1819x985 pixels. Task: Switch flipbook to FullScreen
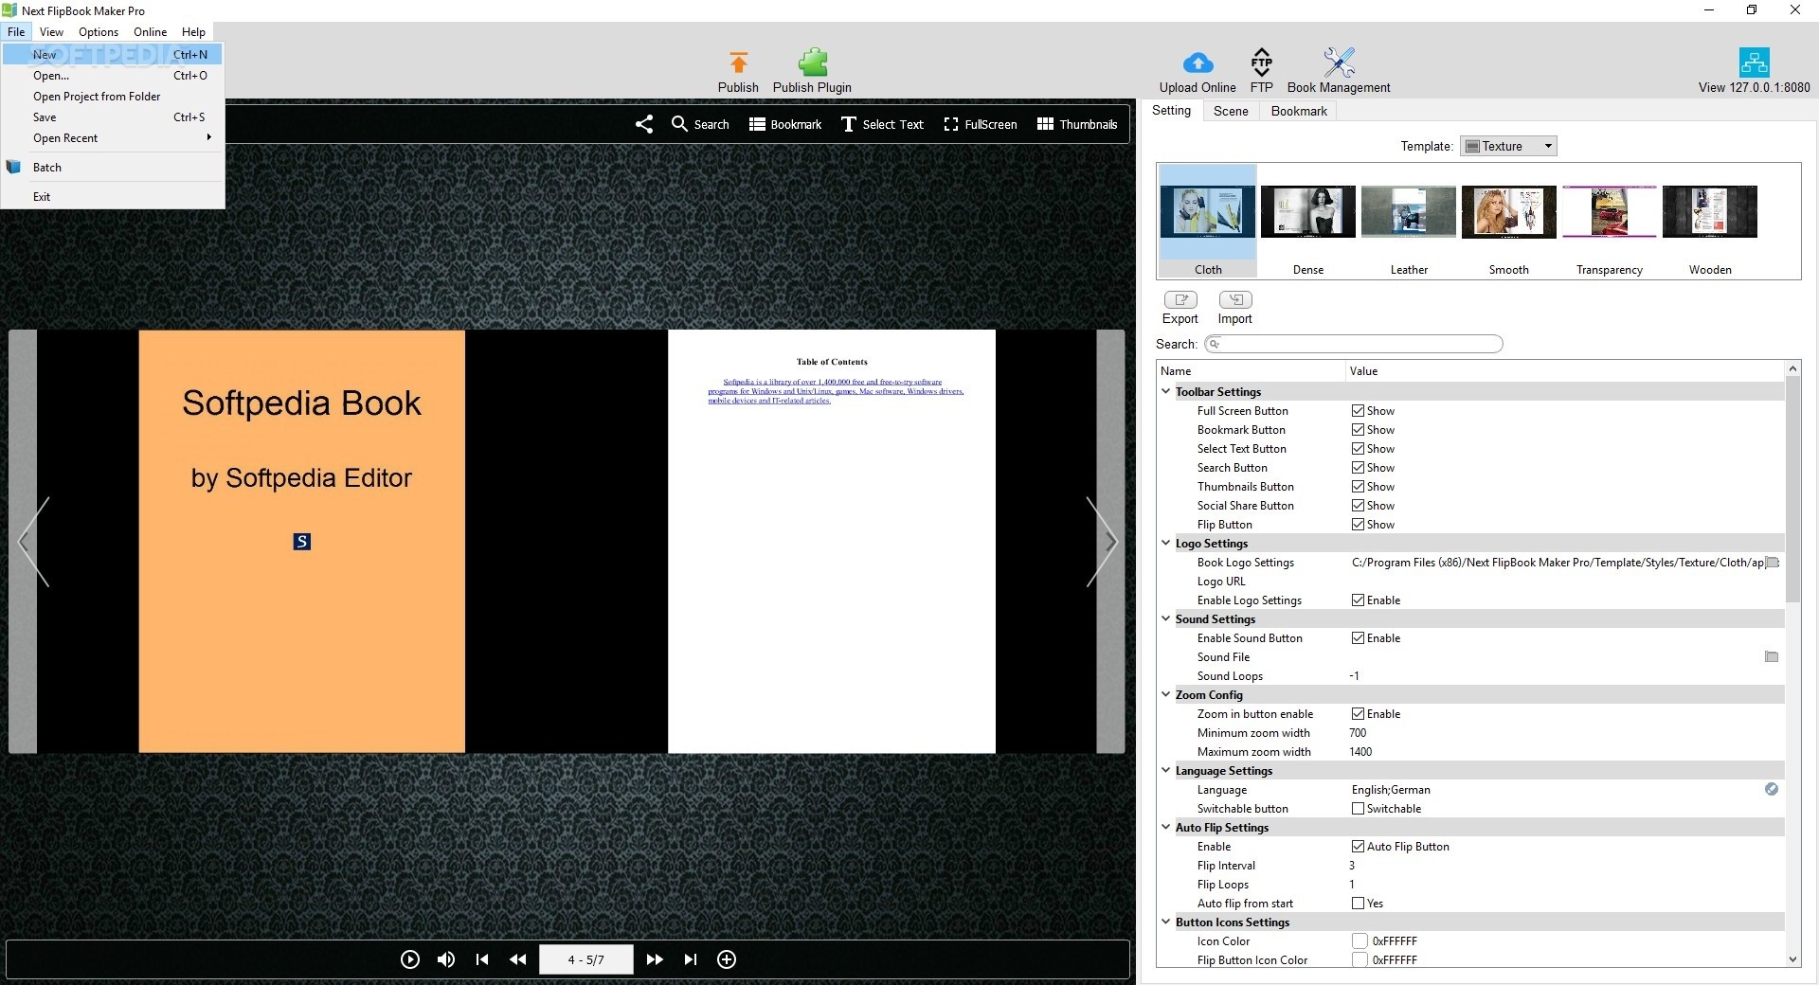tap(981, 124)
